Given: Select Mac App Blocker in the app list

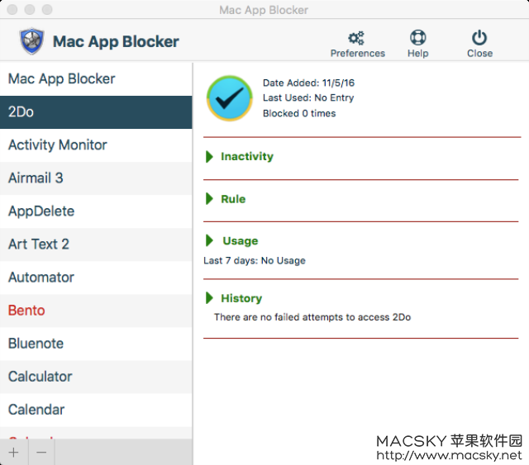Looking at the screenshot, I should pyautogui.click(x=96, y=79).
